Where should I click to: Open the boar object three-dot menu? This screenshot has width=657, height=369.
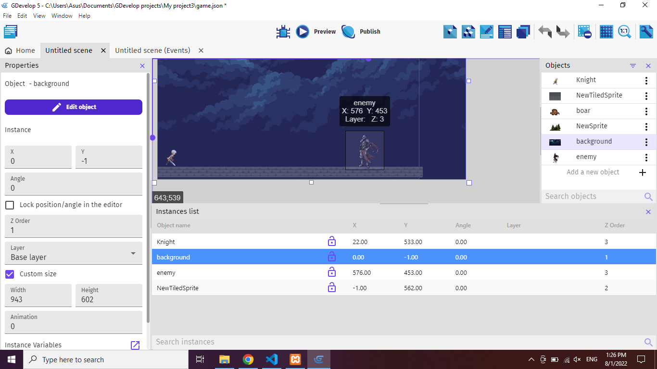(x=646, y=111)
